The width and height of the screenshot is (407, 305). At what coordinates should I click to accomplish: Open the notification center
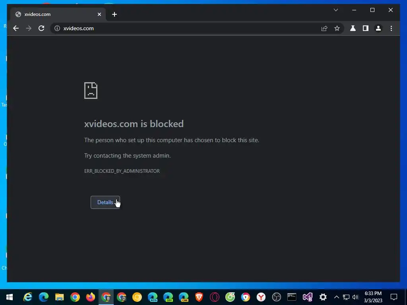pos(394,297)
